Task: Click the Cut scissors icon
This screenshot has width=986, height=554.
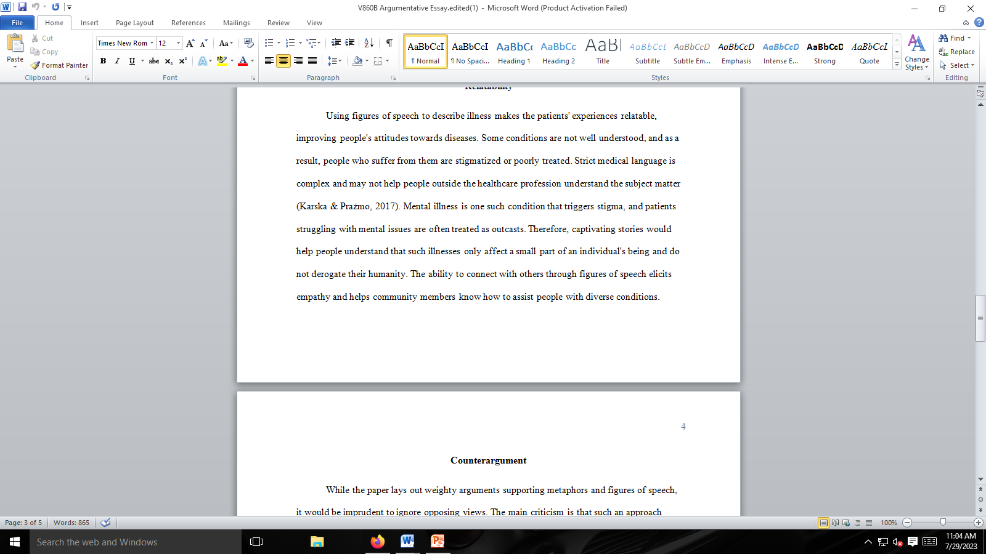Action: pyautogui.click(x=35, y=38)
